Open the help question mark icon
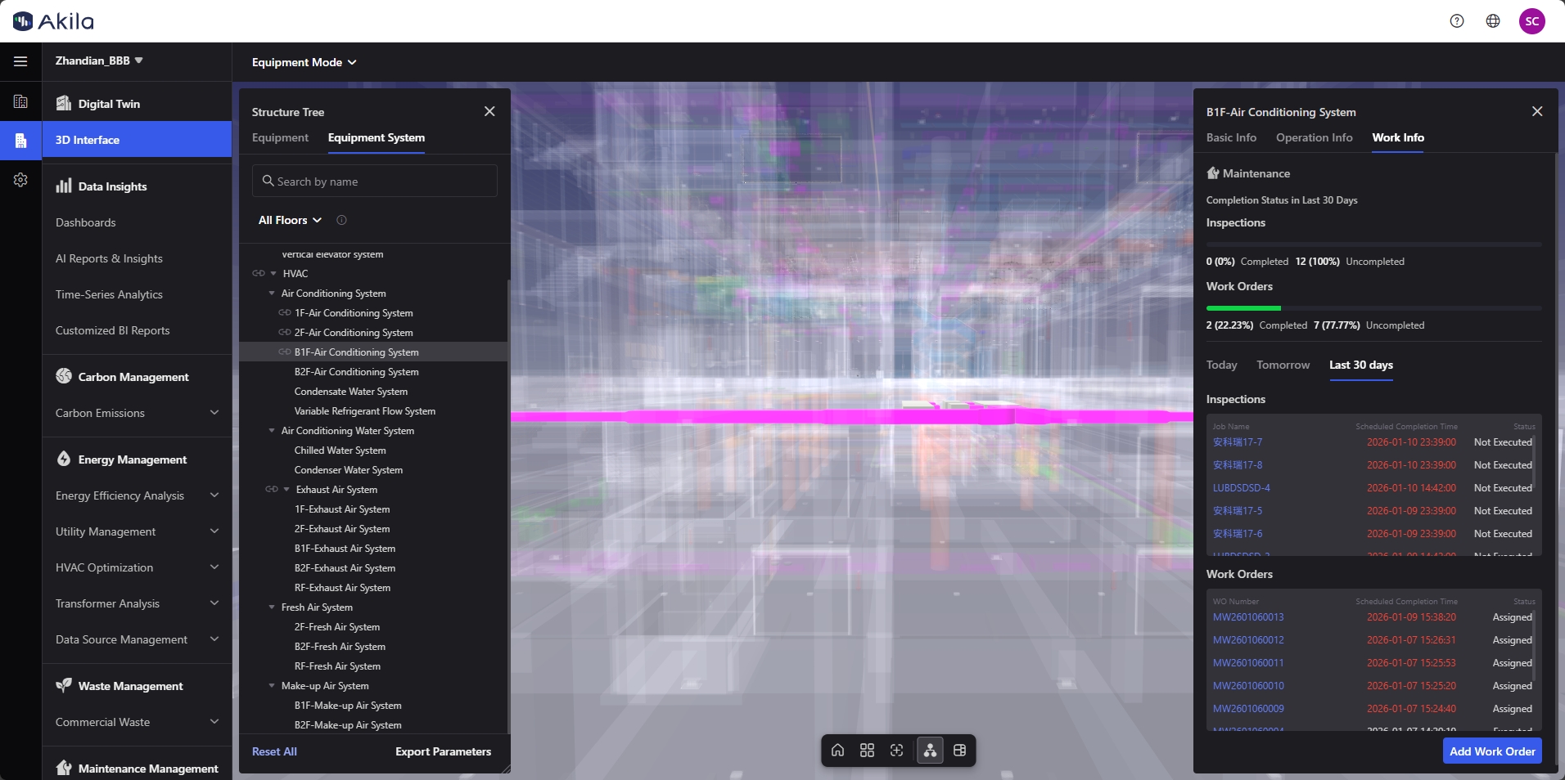Screen dimensions: 1565x780 coord(1456,21)
